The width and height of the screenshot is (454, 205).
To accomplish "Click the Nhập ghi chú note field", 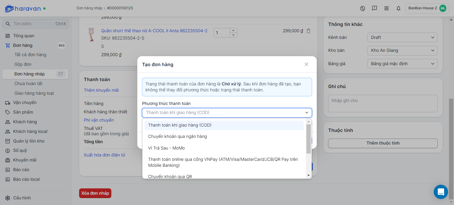I will pos(383,103).
